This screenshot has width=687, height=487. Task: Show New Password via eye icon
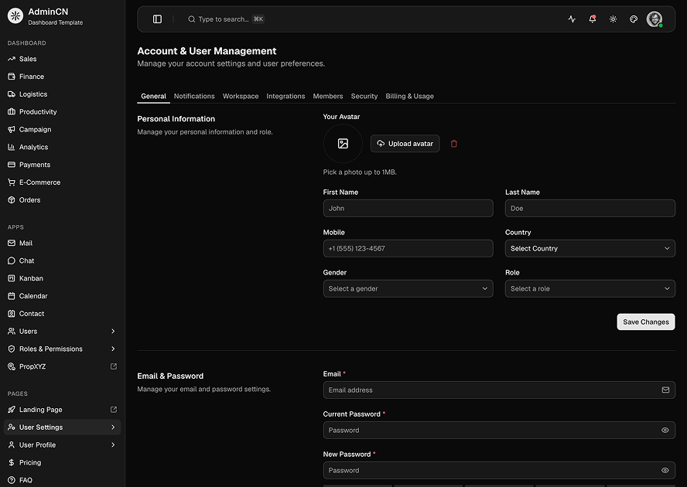[665, 470]
